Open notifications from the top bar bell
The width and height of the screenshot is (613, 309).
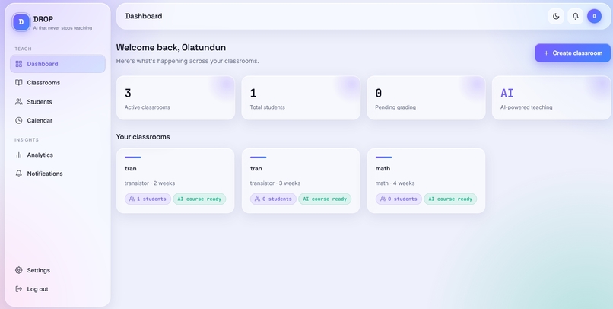(576, 16)
